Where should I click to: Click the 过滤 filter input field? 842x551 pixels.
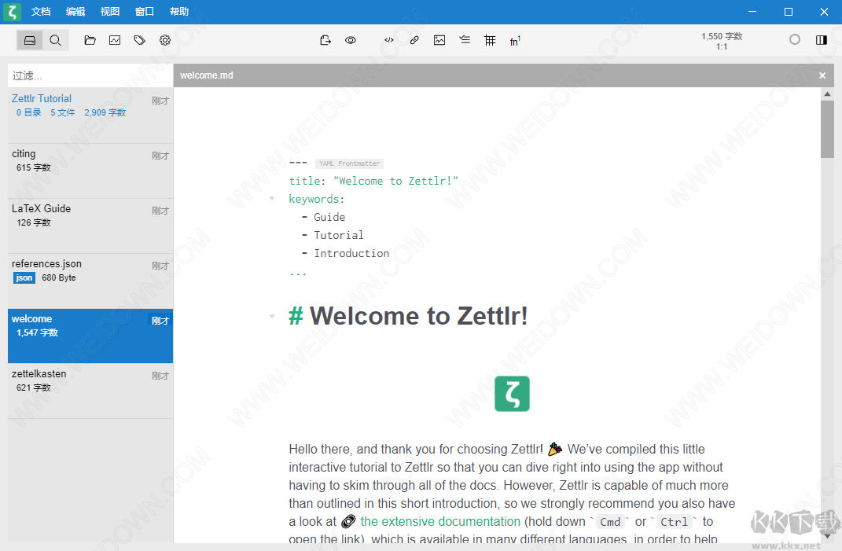pyautogui.click(x=90, y=75)
